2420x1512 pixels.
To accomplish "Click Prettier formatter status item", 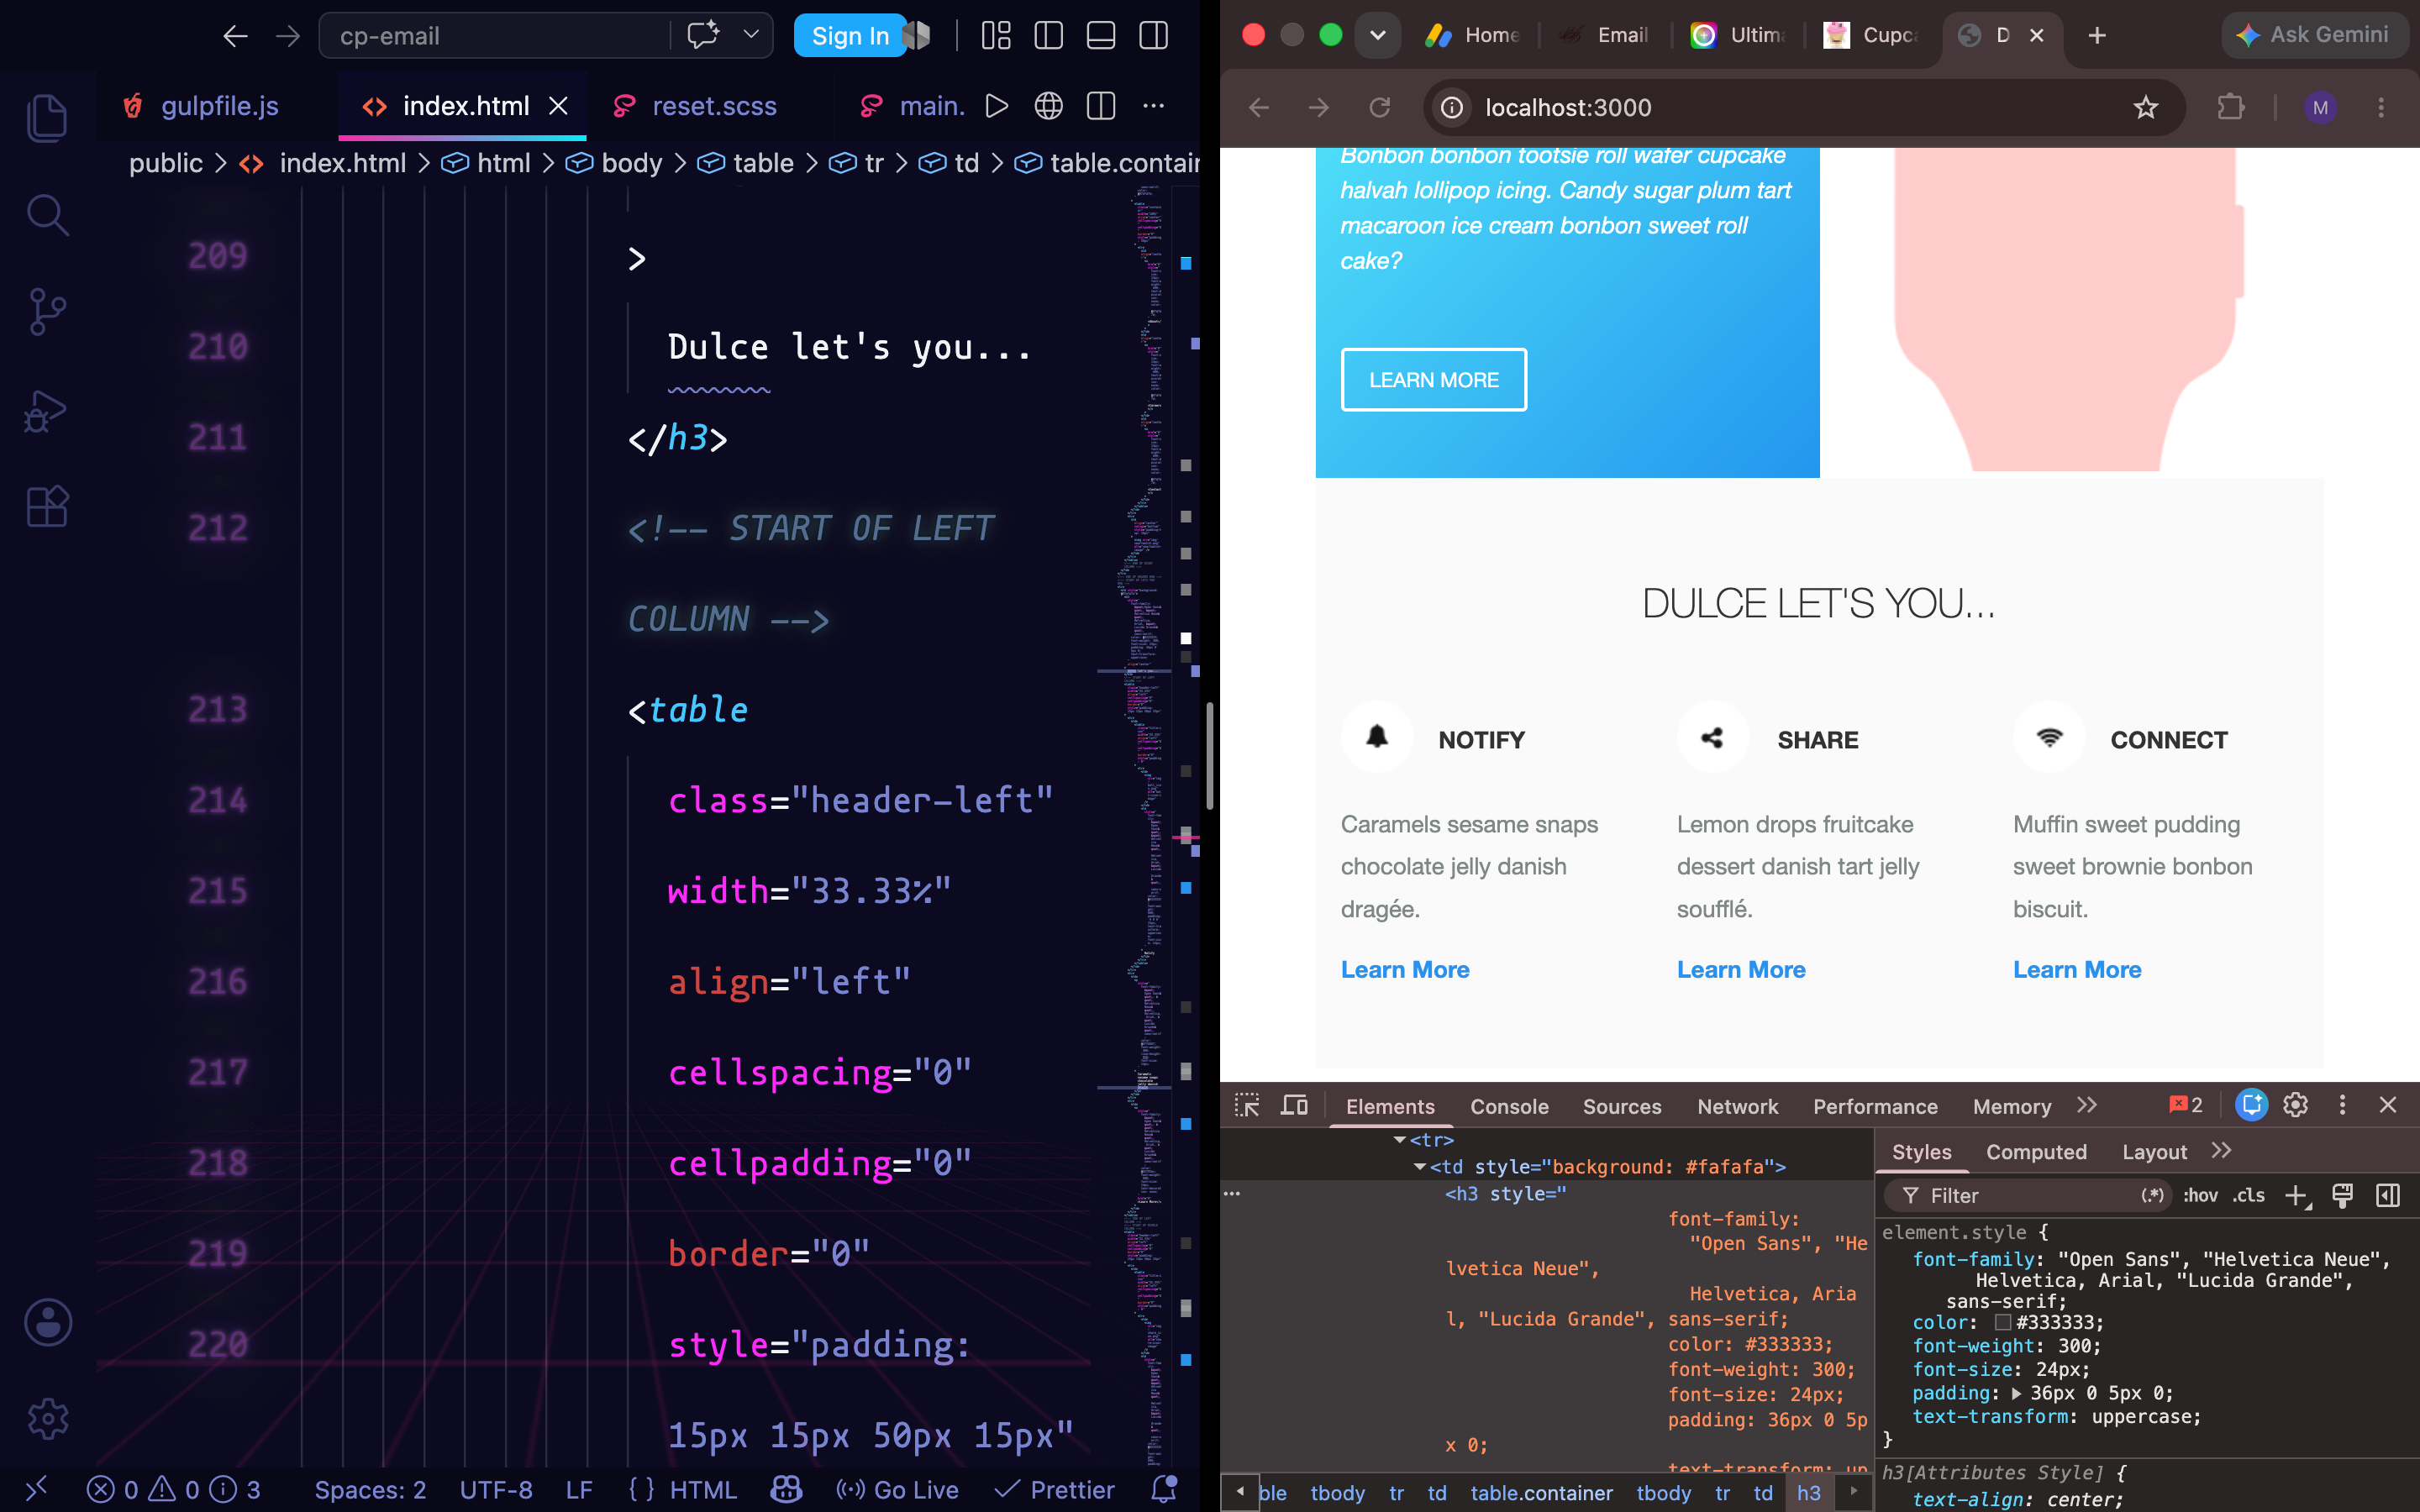I will (1055, 1490).
